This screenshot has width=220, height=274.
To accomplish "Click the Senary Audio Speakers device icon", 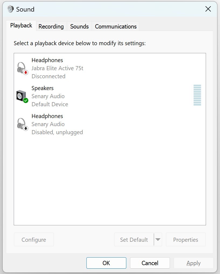I will [x=21, y=96].
